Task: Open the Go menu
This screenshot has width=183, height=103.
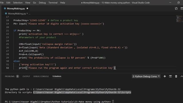Action: 34,3
